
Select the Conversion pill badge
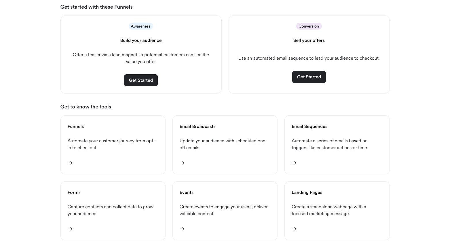click(309, 26)
